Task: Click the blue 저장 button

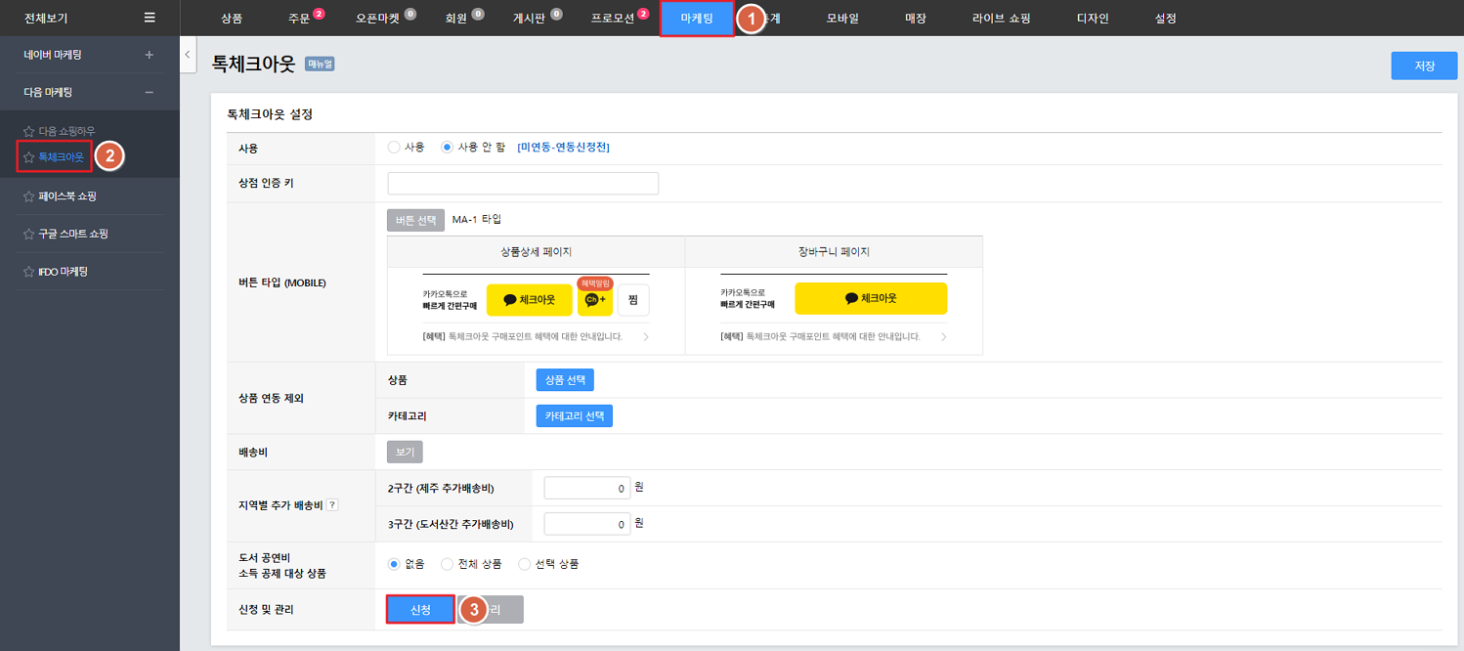Action: [x=1424, y=65]
